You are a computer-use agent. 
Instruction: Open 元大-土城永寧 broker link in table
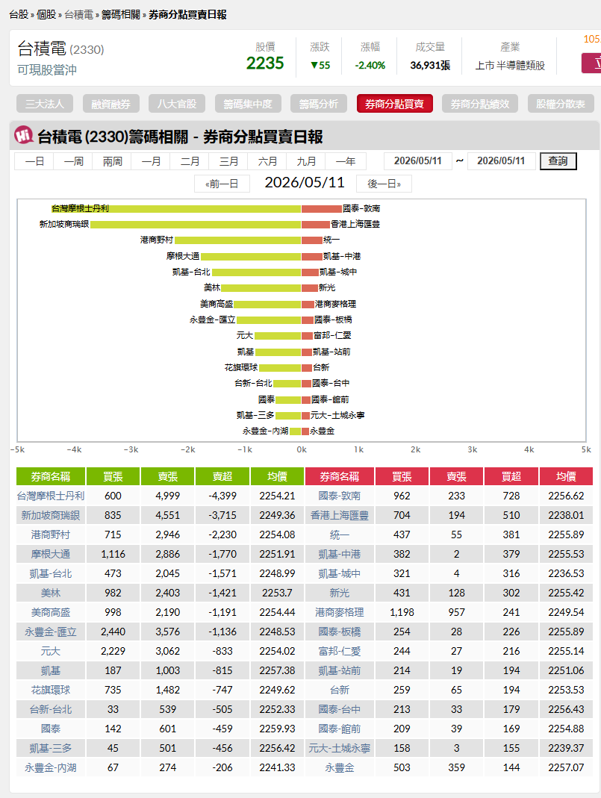point(340,748)
